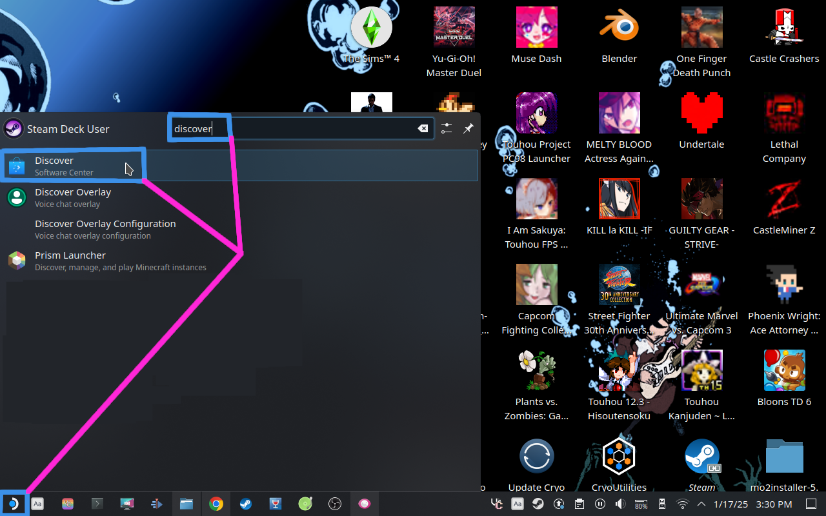This screenshot has width=826, height=516.
Task: Pin the application launcher open
Action: 468,128
